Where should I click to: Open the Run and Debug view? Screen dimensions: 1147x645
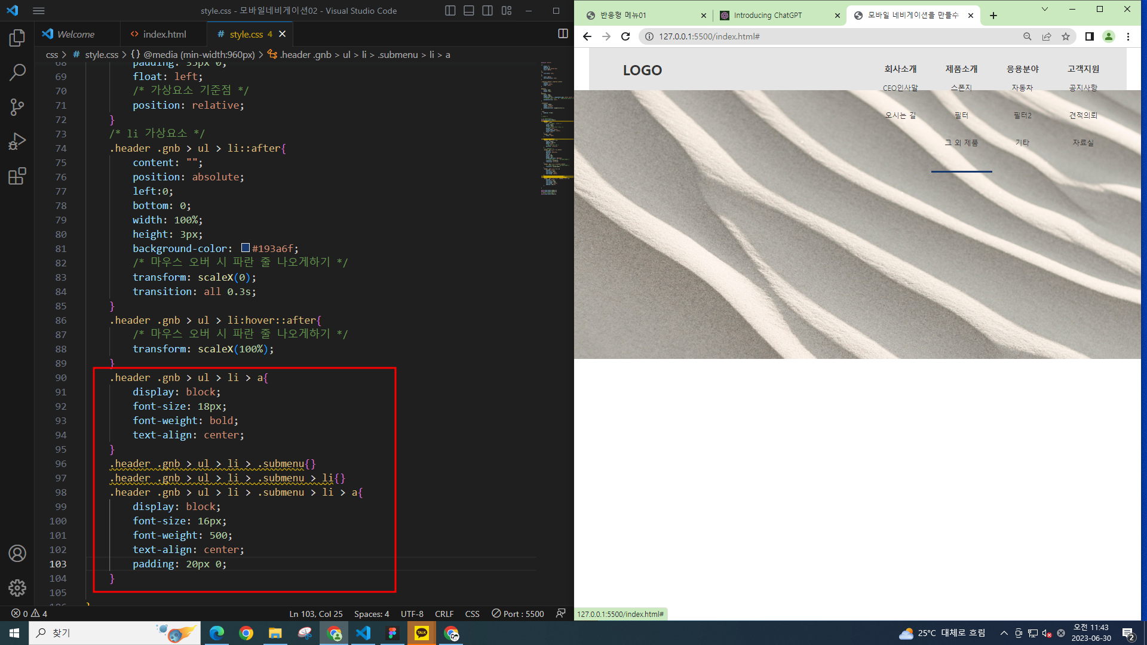pos(17,142)
